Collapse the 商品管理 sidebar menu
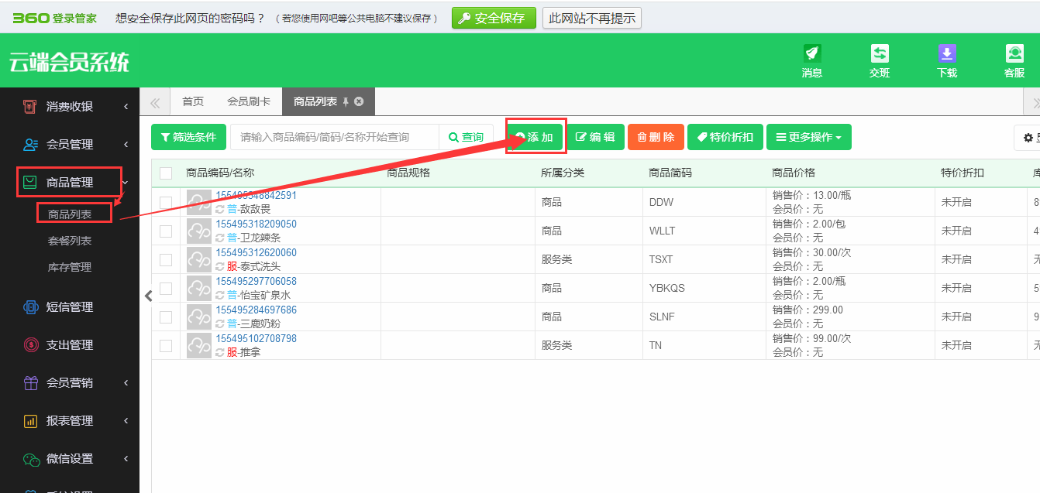 tap(126, 183)
